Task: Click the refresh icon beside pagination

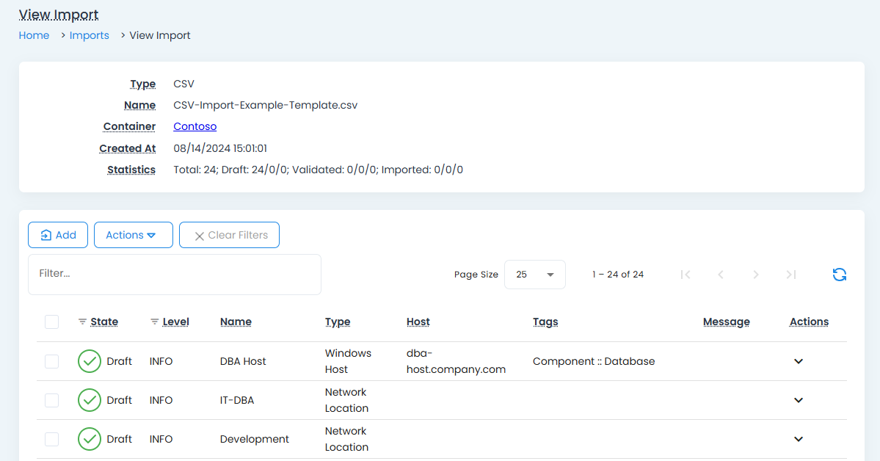Action: 840,275
